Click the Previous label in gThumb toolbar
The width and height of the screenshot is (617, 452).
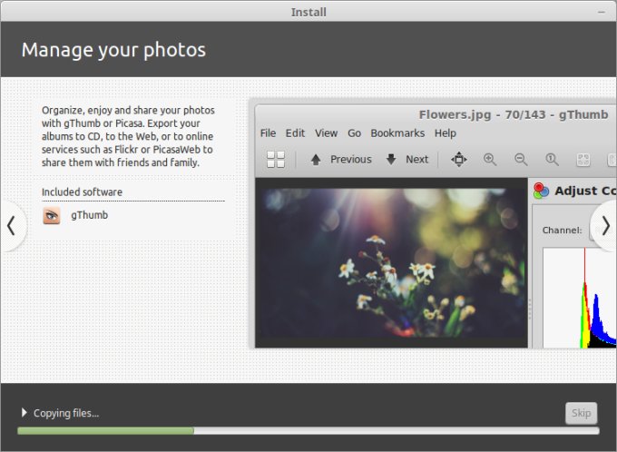351,160
